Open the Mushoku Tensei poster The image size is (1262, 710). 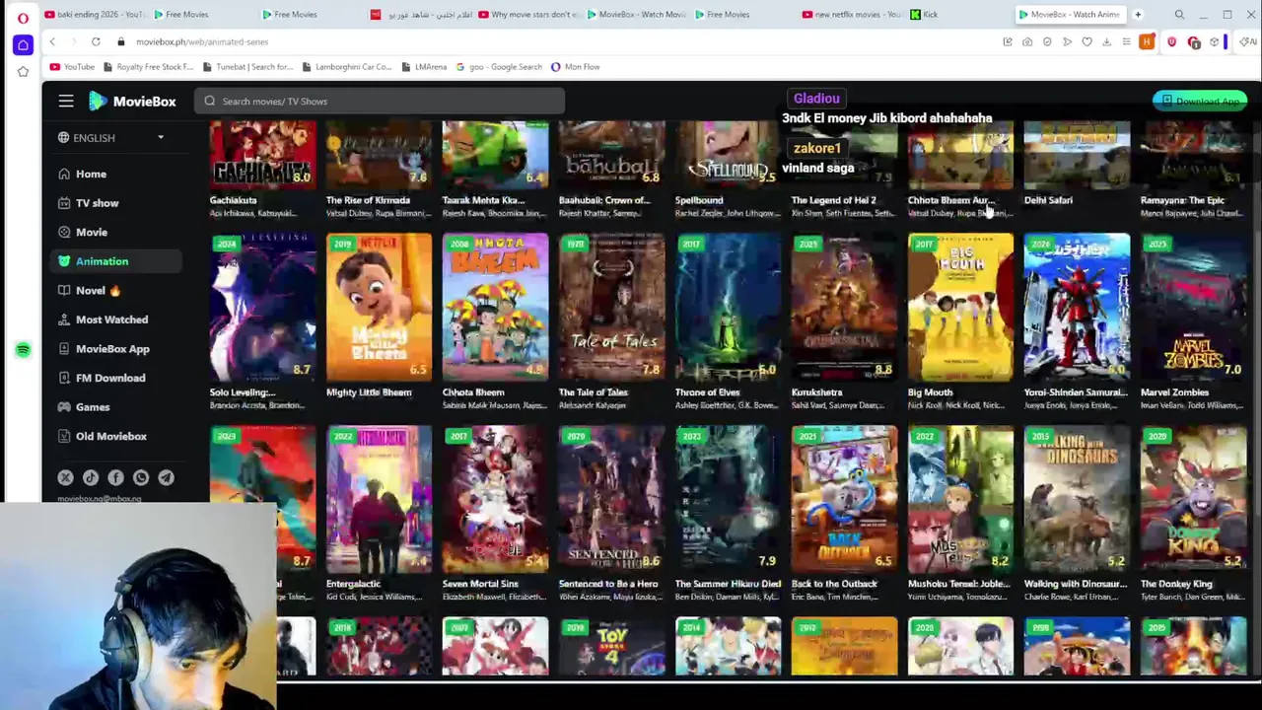[960, 500]
